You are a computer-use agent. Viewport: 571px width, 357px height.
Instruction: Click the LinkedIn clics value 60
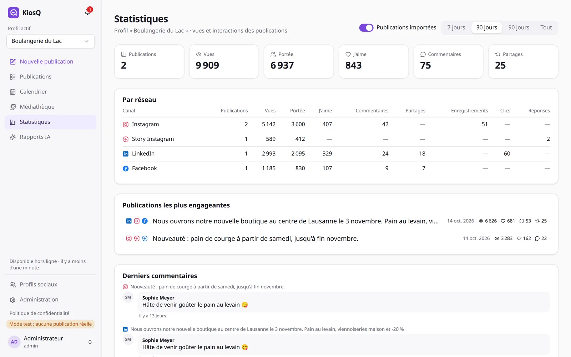pyautogui.click(x=507, y=154)
